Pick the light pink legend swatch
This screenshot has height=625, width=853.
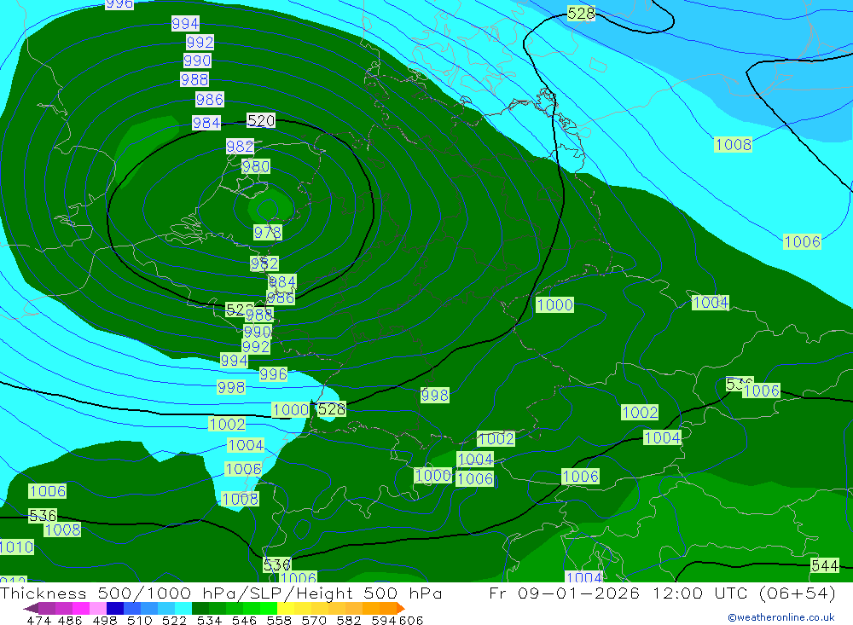(98, 608)
